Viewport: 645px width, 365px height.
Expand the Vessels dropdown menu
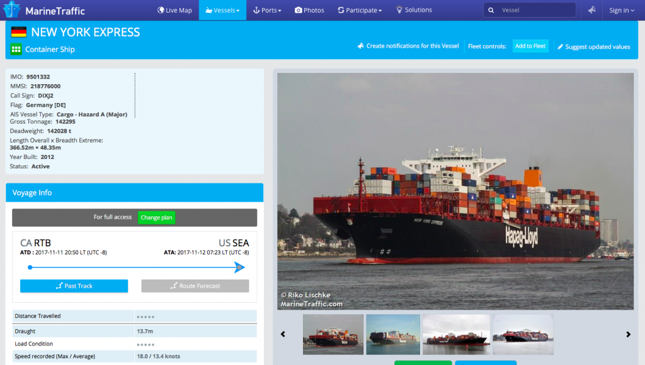pos(222,10)
